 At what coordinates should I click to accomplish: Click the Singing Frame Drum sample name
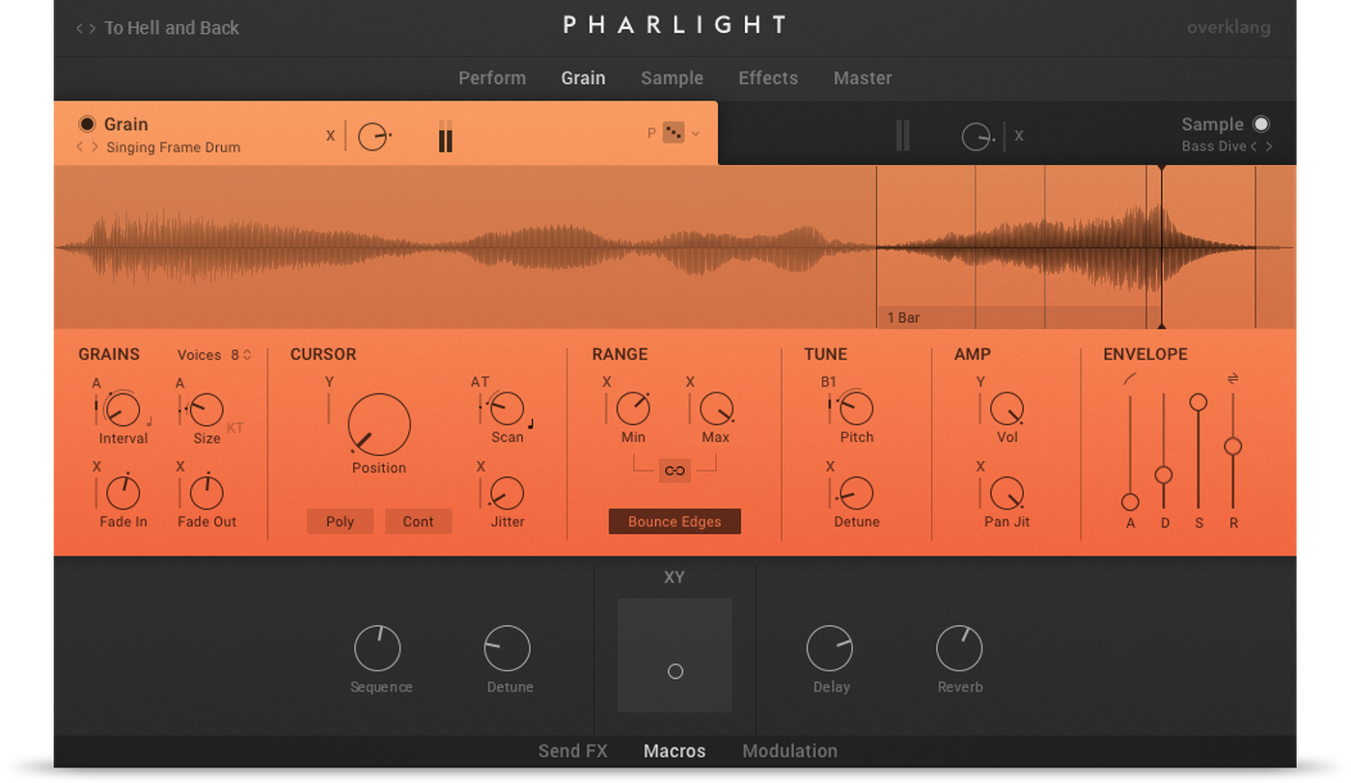174,148
